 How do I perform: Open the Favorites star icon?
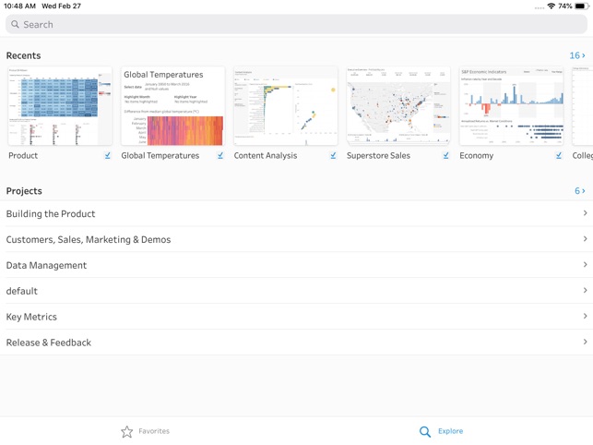click(127, 431)
